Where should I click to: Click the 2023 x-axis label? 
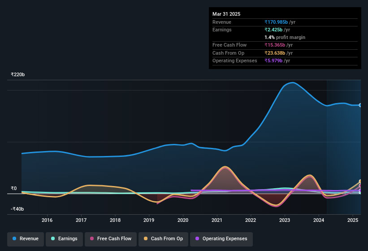[285, 220]
